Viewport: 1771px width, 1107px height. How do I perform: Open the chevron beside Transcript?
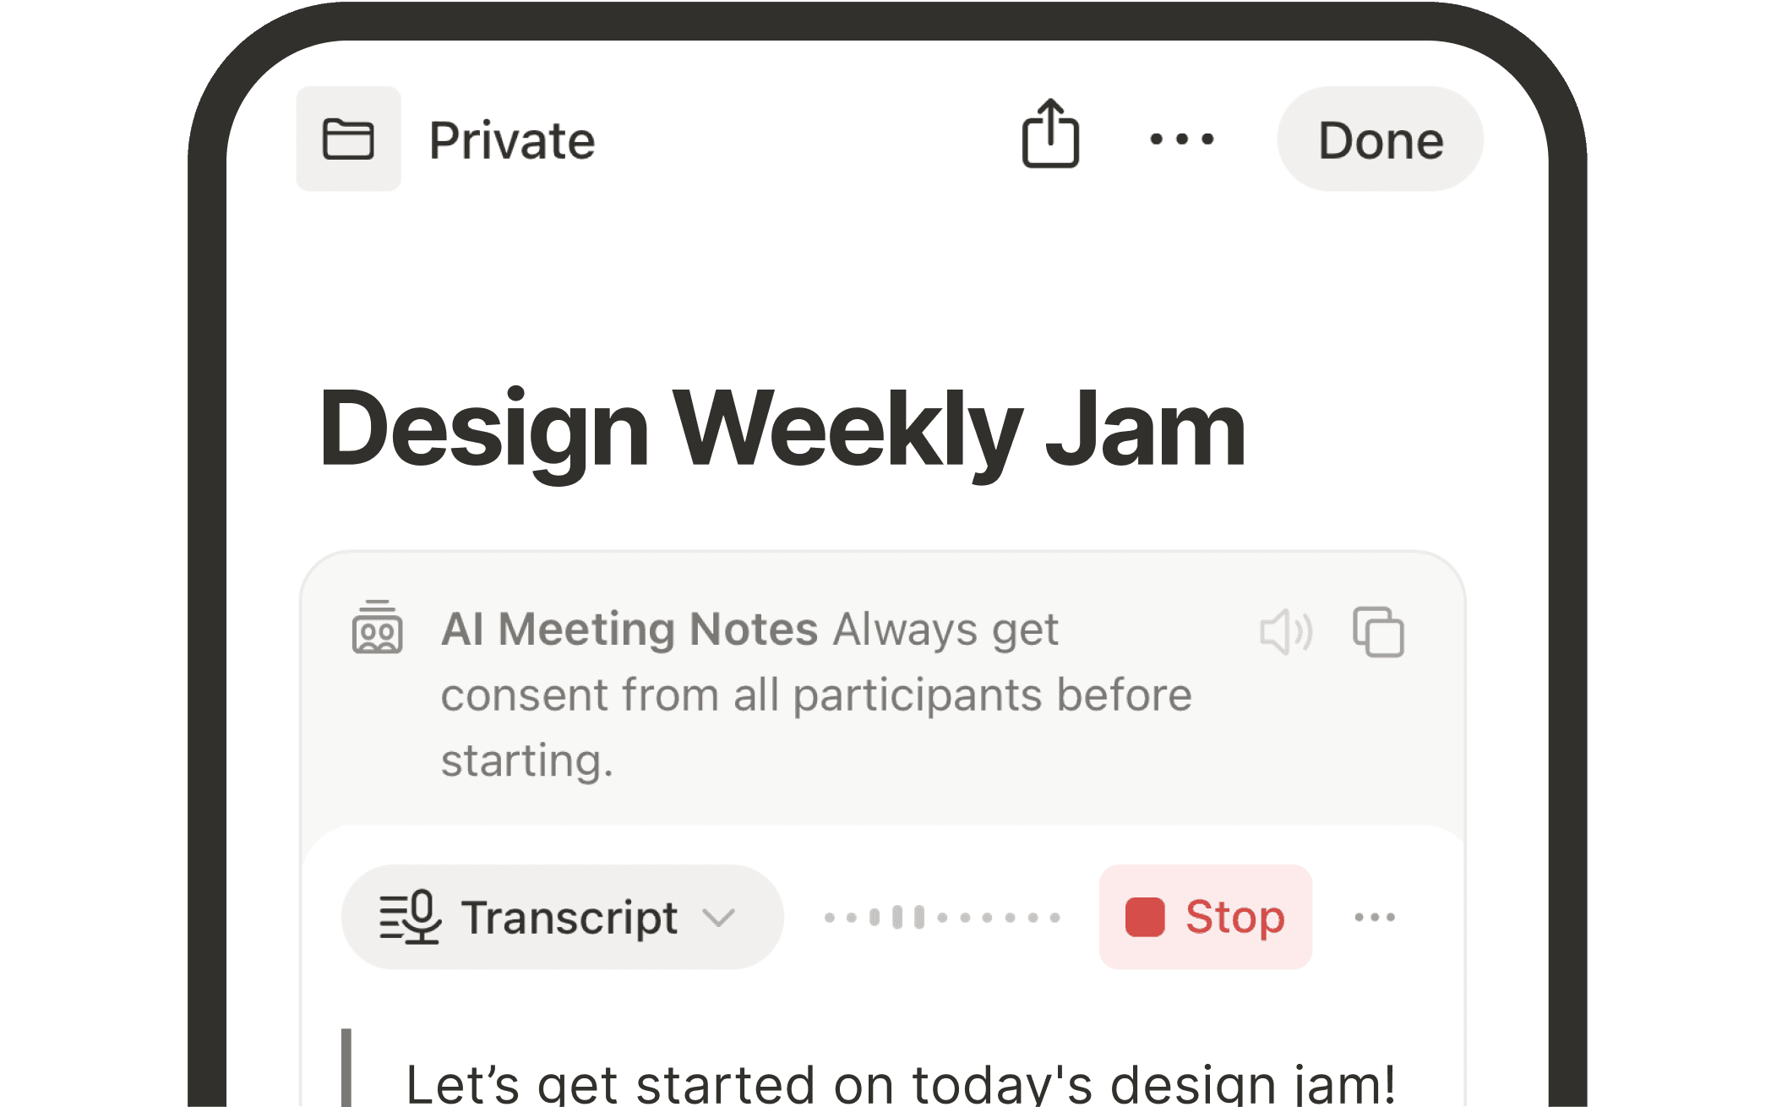[717, 920]
